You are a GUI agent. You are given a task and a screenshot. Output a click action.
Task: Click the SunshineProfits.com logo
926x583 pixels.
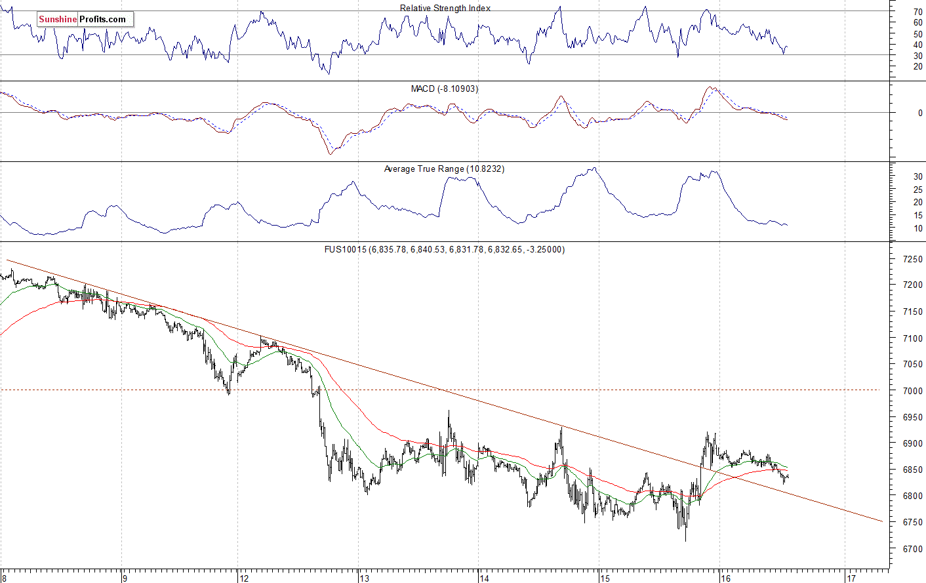point(85,19)
